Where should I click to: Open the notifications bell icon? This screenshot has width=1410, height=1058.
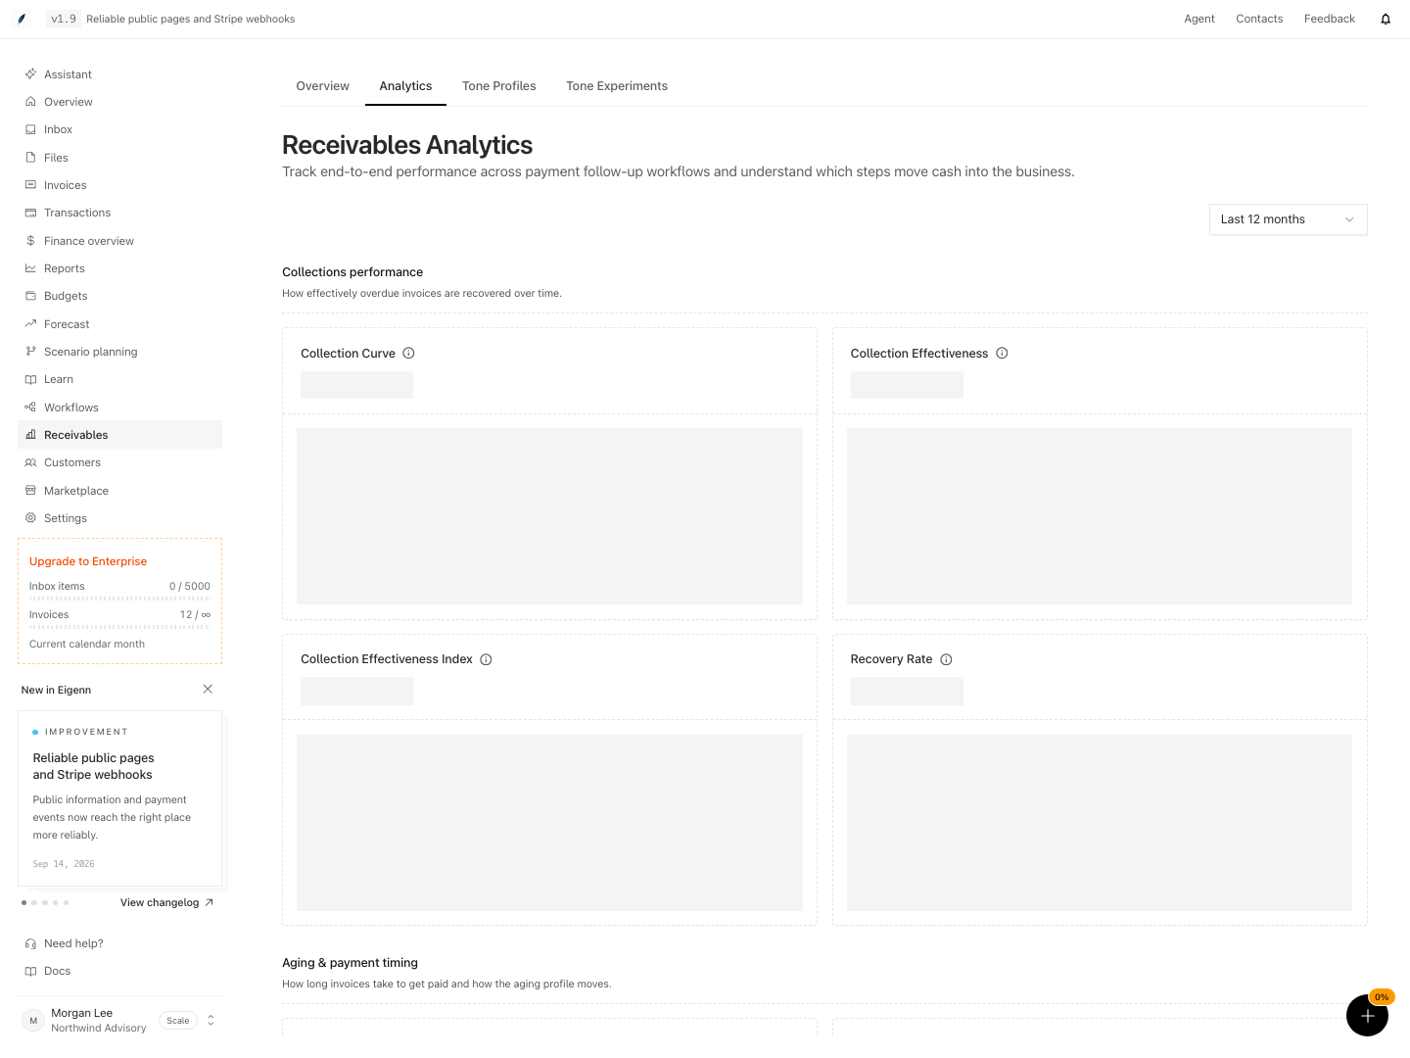tap(1386, 19)
